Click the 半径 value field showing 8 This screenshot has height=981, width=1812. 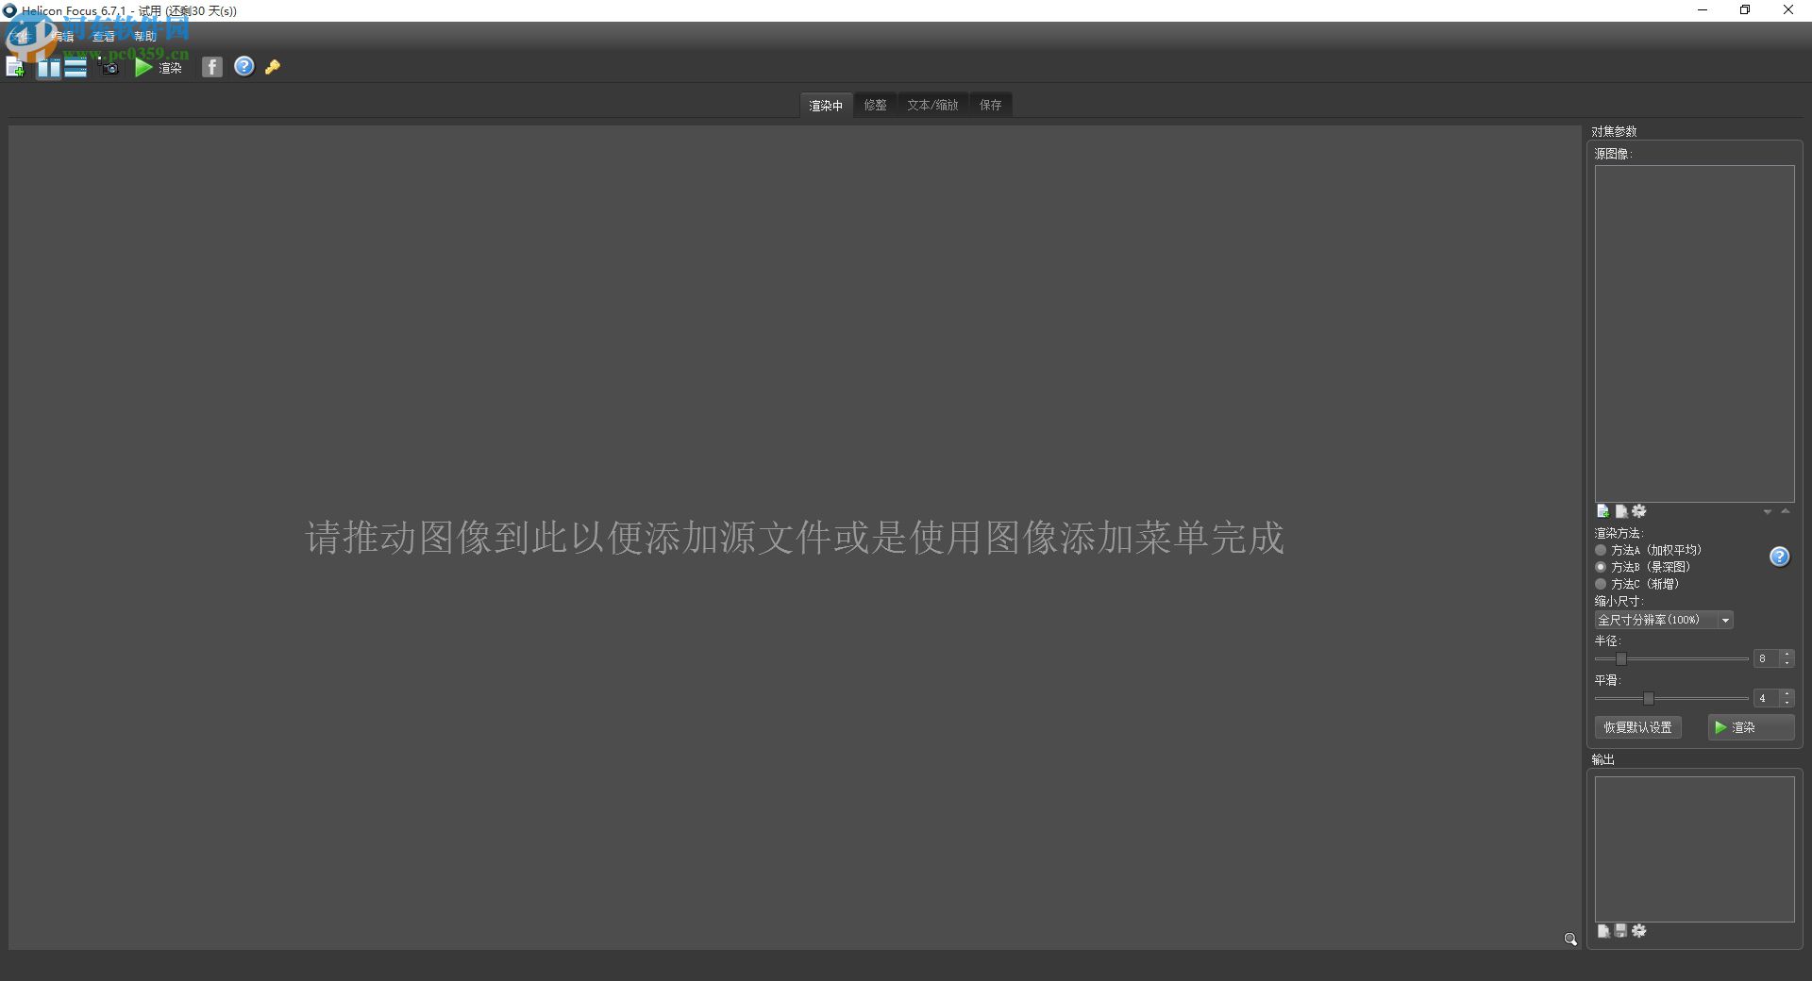click(1766, 658)
